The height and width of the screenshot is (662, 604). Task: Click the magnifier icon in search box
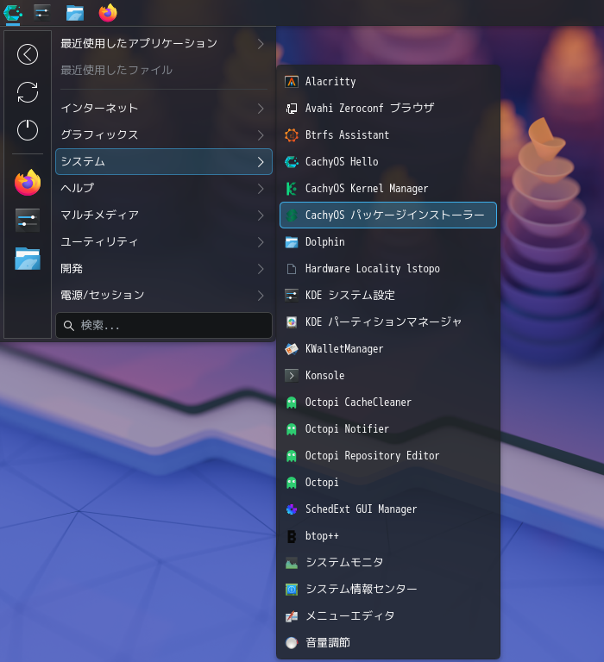68,326
